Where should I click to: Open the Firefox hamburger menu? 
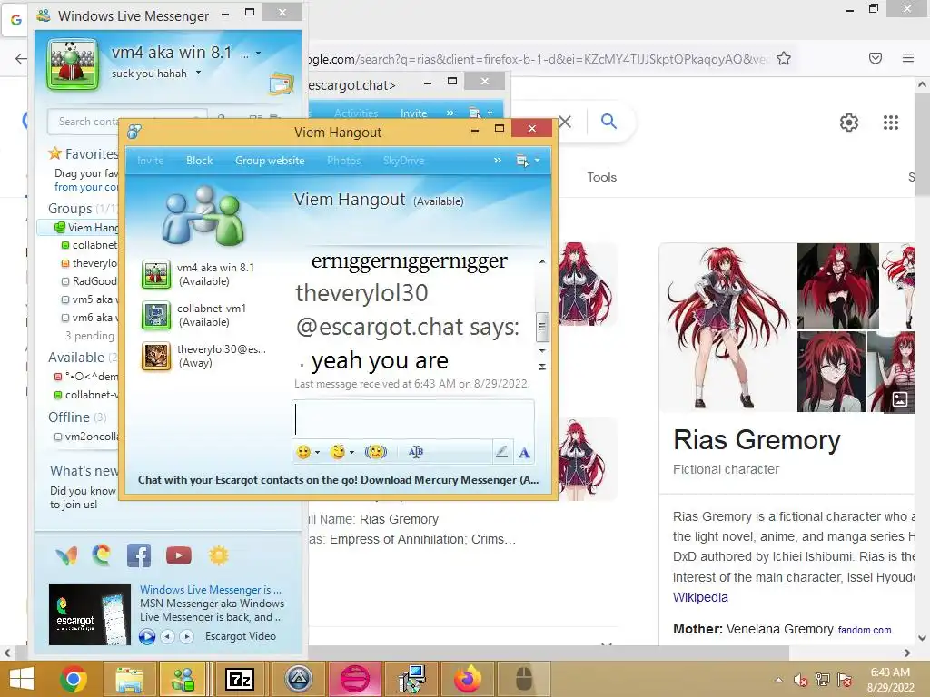click(908, 58)
